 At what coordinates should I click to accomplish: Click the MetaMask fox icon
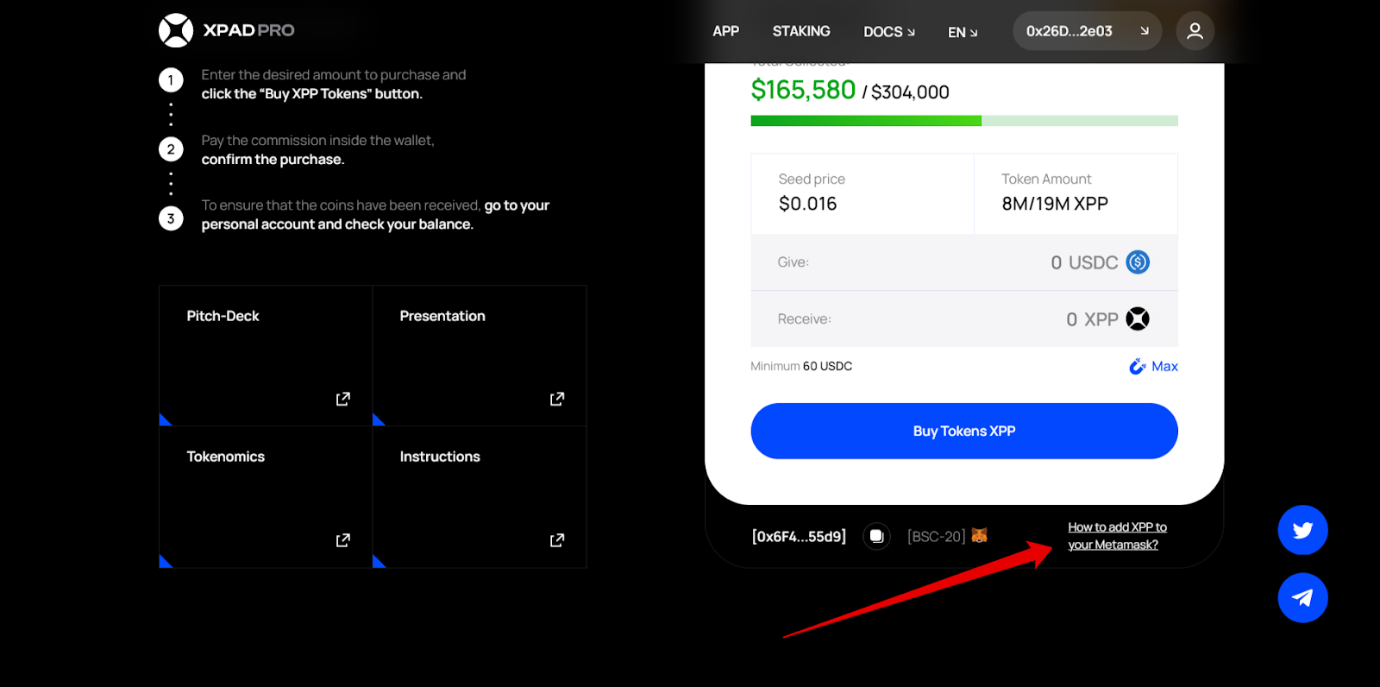coord(979,535)
